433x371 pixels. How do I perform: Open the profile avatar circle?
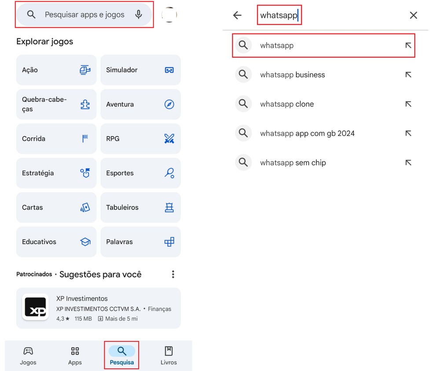pyautogui.click(x=169, y=15)
